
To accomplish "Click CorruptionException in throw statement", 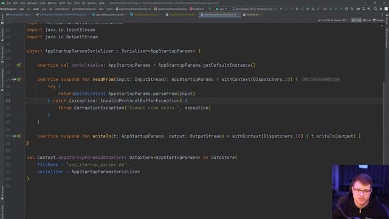I will pyautogui.click(x=99, y=108).
